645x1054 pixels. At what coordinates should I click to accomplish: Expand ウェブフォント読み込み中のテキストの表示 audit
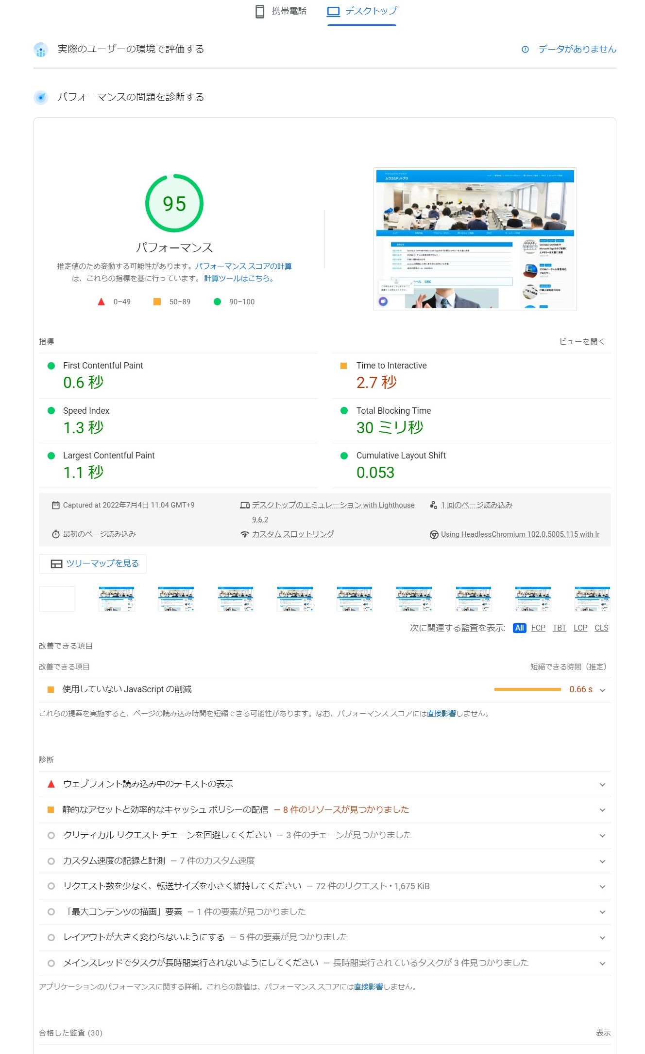pyautogui.click(x=324, y=784)
